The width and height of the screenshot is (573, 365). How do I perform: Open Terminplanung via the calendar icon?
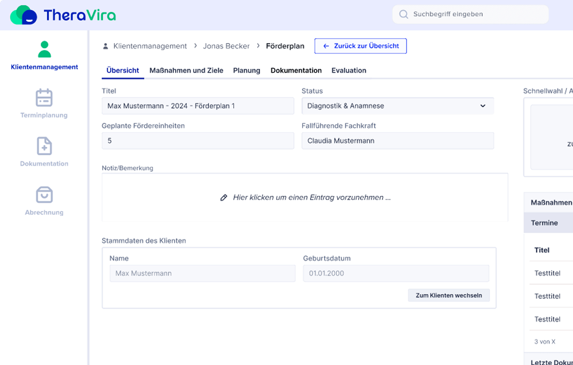[44, 98]
